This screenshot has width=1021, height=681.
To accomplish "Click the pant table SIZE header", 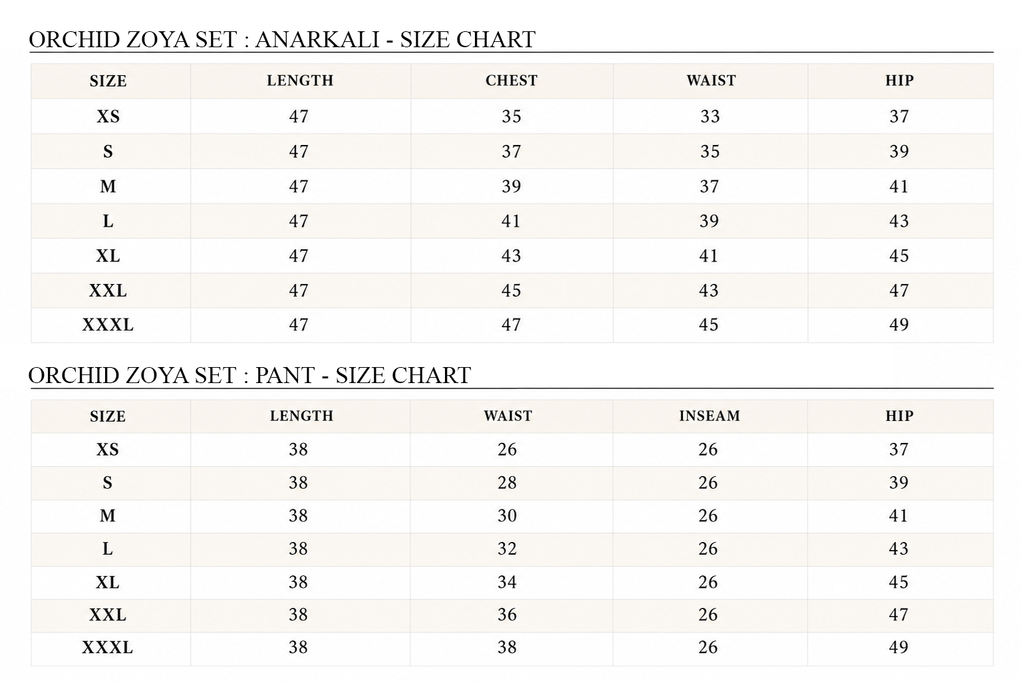I will pos(108,416).
